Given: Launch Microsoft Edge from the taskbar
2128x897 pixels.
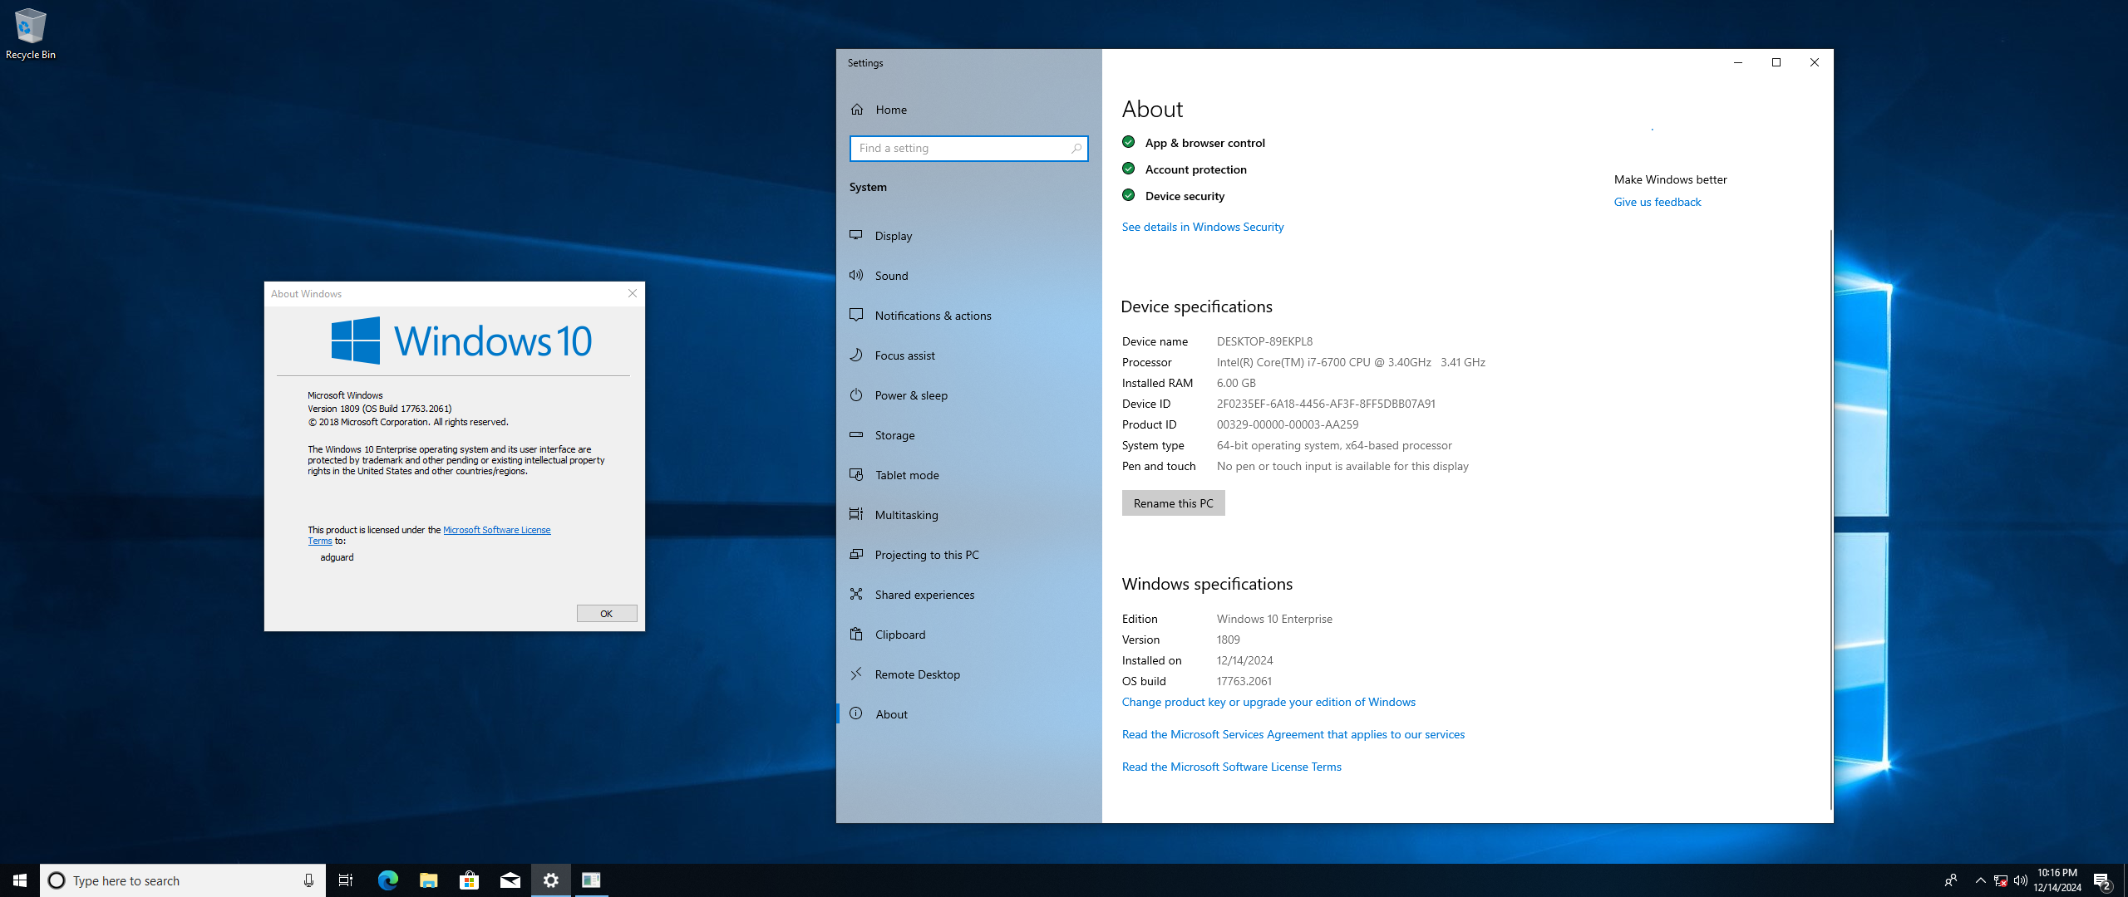Looking at the screenshot, I should click(x=387, y=880).
